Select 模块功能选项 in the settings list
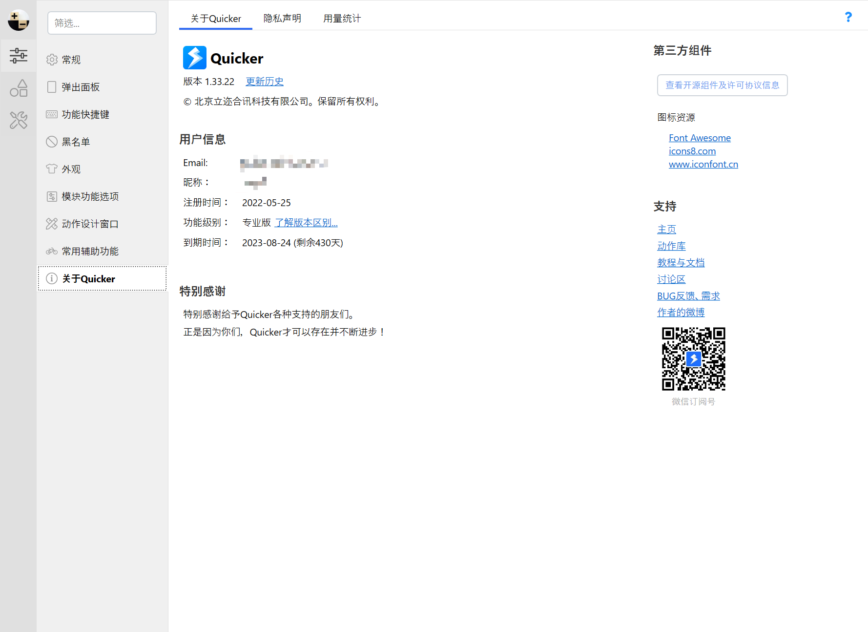The image size is (868, 632). point(103,196)
